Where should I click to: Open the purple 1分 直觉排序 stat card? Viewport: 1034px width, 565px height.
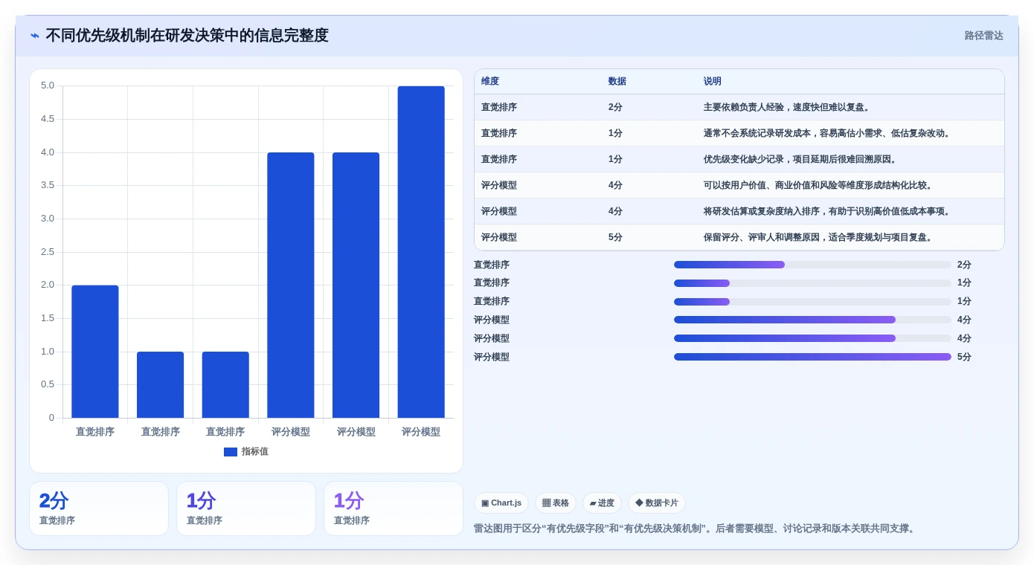393,508
